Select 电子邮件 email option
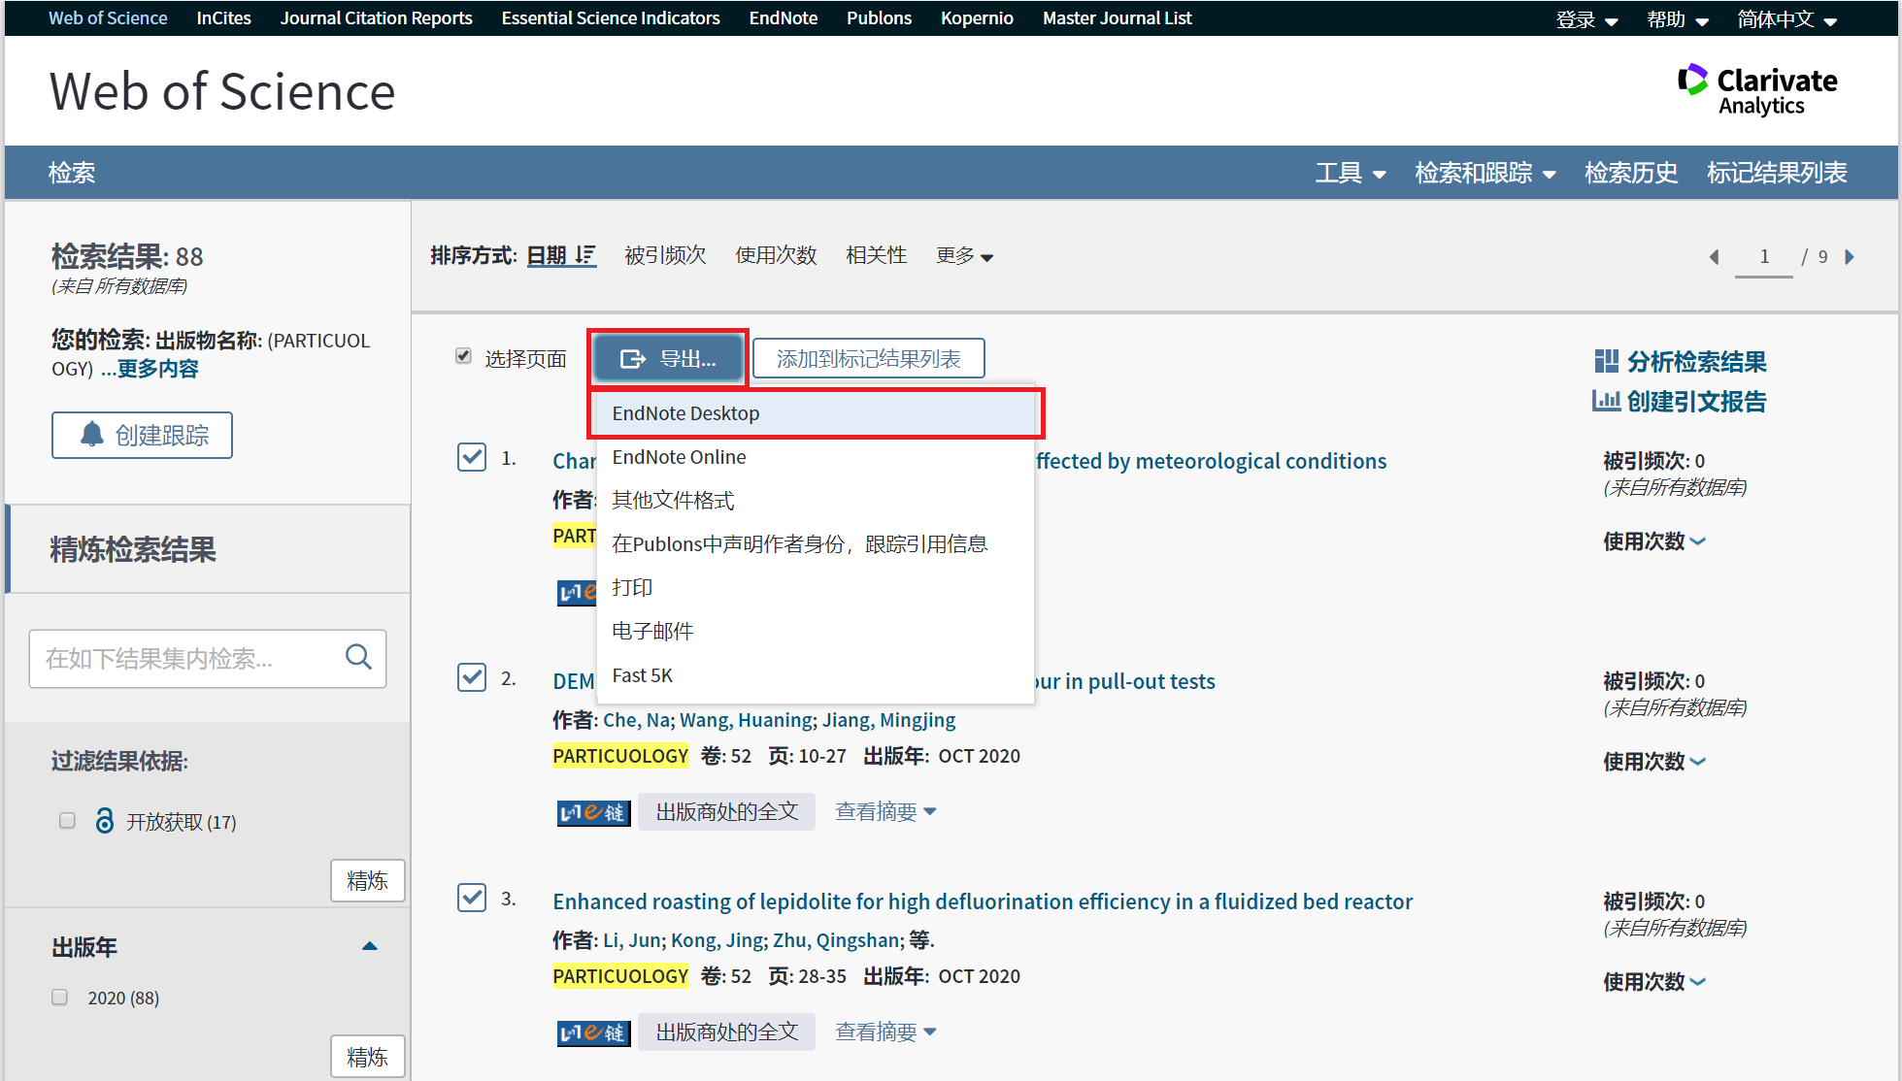1902x1081 pixels. pos(816,632)
